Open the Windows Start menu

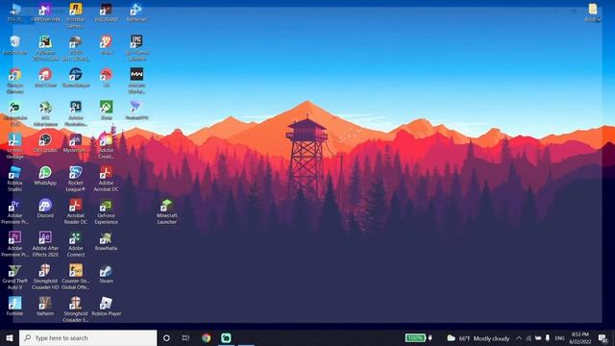click(x=10, y=337)
